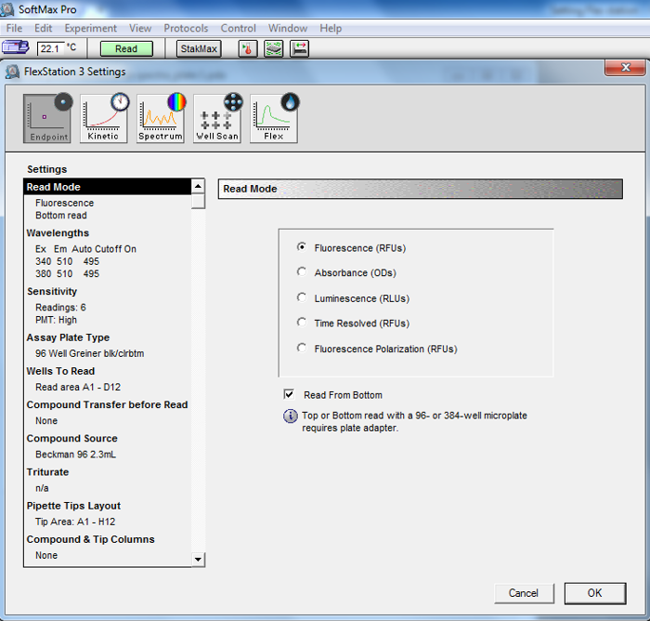The image size is (650, 621).
Task: Click the StakMax button
Action: pyautogui.click(x=199, y=48)
